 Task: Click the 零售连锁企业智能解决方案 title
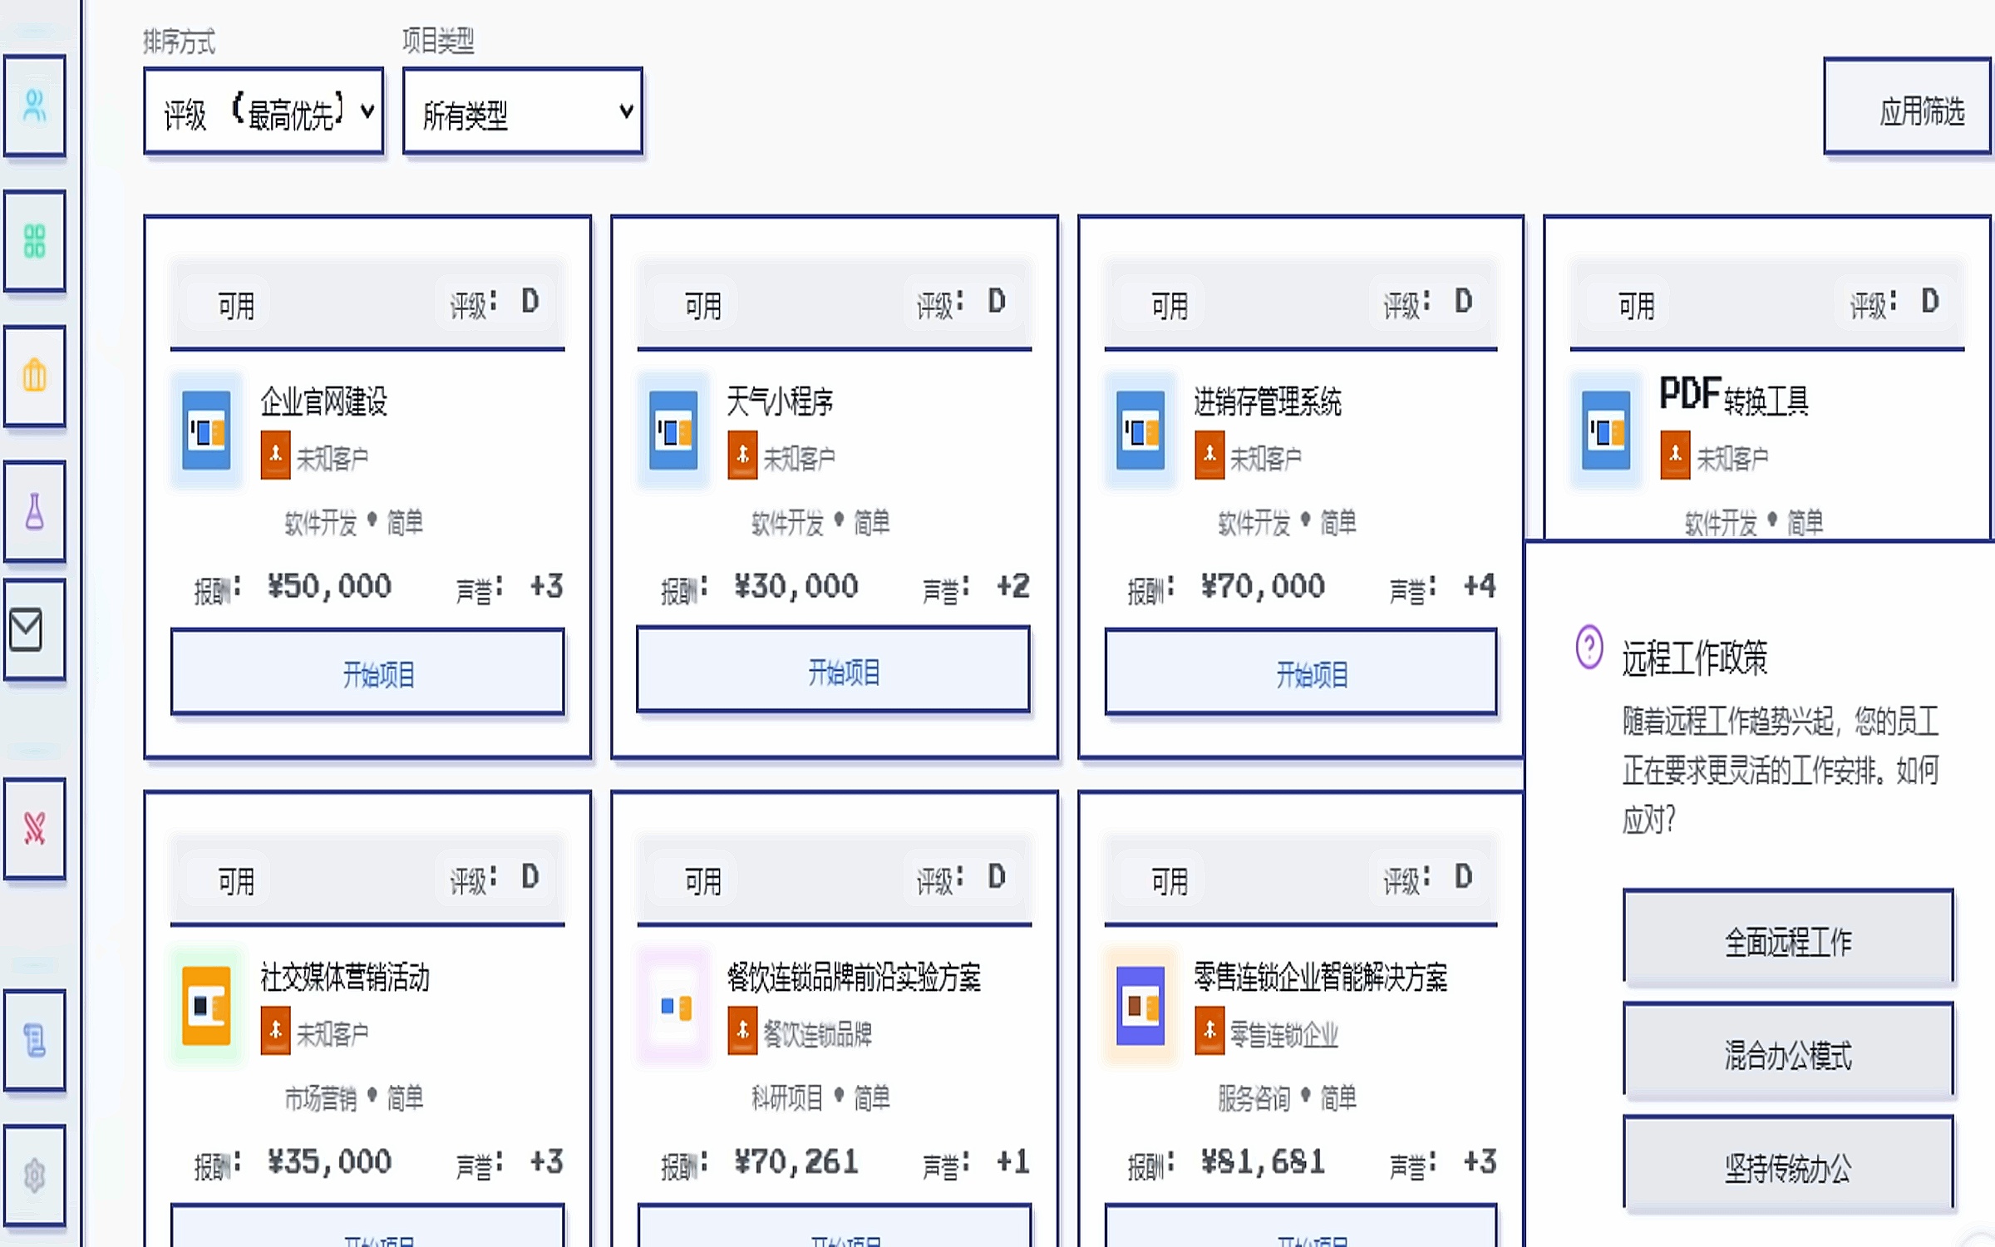(1321, 978)
